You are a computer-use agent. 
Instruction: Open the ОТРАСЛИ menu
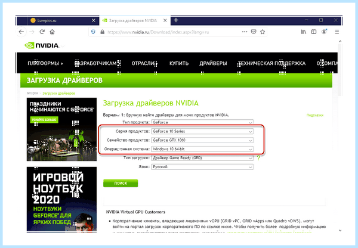click(144, 63)
